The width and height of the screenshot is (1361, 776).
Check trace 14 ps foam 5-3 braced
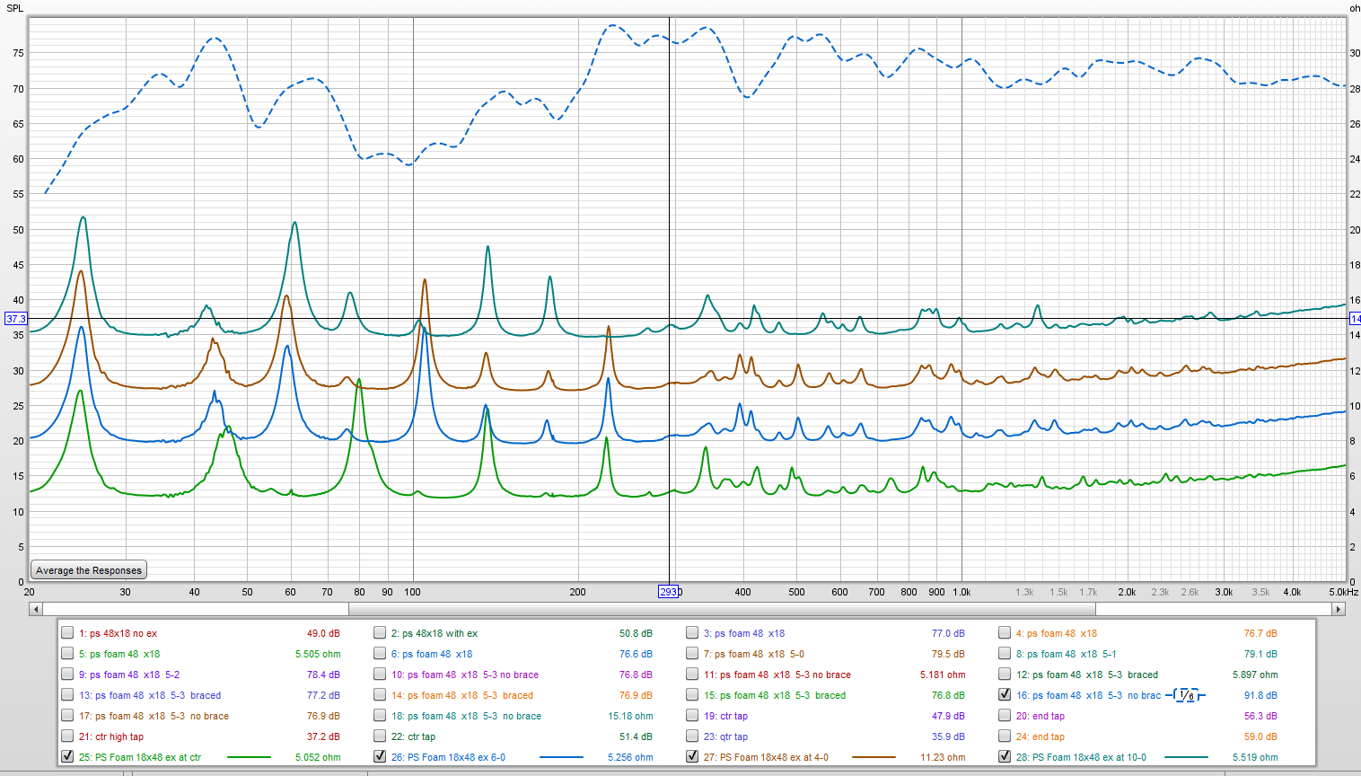[380, 694]
